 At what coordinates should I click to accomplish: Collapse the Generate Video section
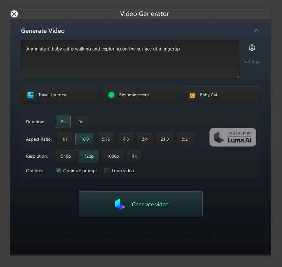256,30
